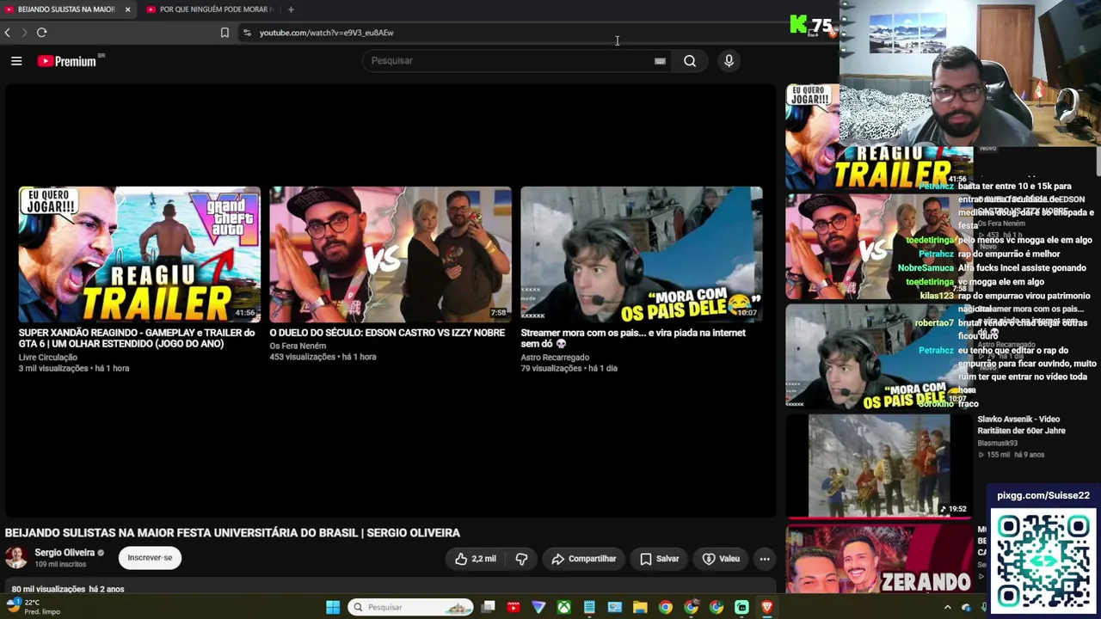Screen dimensions: 1101x619
Task: Click the magnifier search button on YouTube
Action: pyautogui.click(x=690, y=61)
